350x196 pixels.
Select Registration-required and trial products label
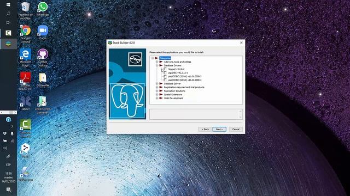click(x=184, y=87)
